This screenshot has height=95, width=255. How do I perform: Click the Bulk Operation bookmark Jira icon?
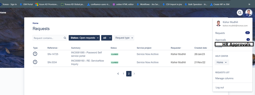coord(186,4)
